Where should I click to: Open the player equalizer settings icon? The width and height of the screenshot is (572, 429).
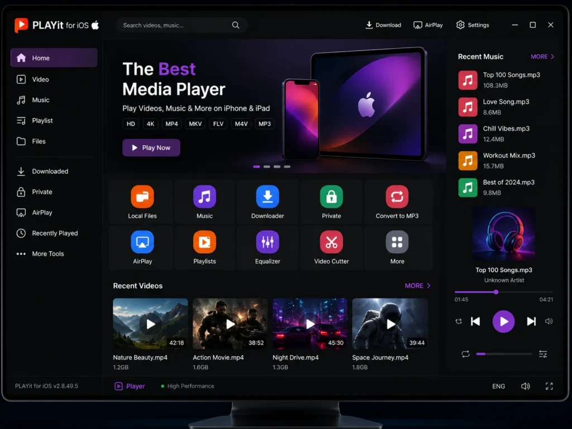tap(543, 354)
